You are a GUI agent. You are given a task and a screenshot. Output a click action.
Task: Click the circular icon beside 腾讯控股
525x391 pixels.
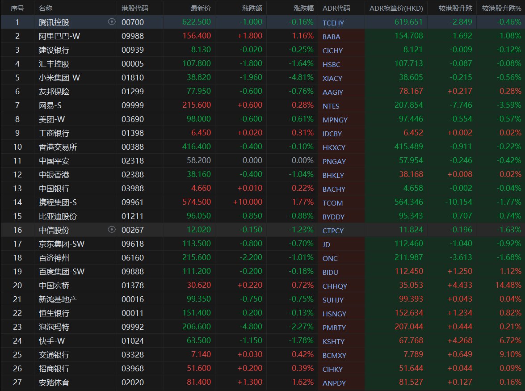(112, 22)
